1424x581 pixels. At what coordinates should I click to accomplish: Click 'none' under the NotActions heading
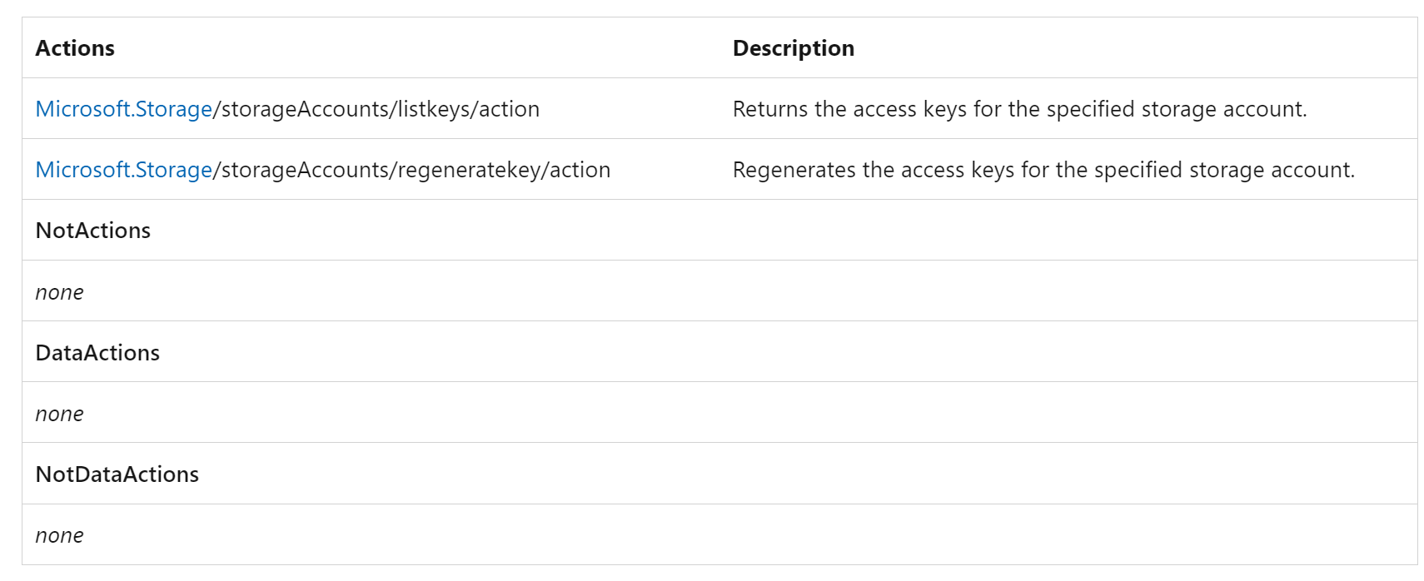[x=59, y=292]
